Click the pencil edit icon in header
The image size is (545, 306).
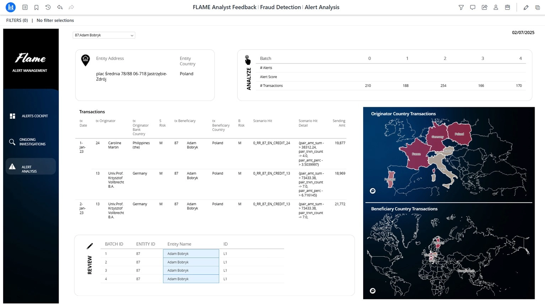click(x=526, y=7)
